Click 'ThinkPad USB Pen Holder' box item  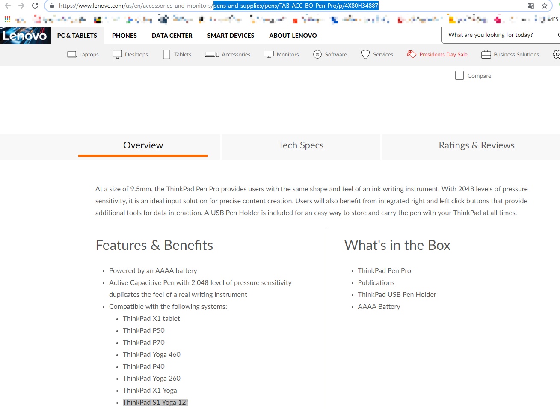tap(397, 294)
